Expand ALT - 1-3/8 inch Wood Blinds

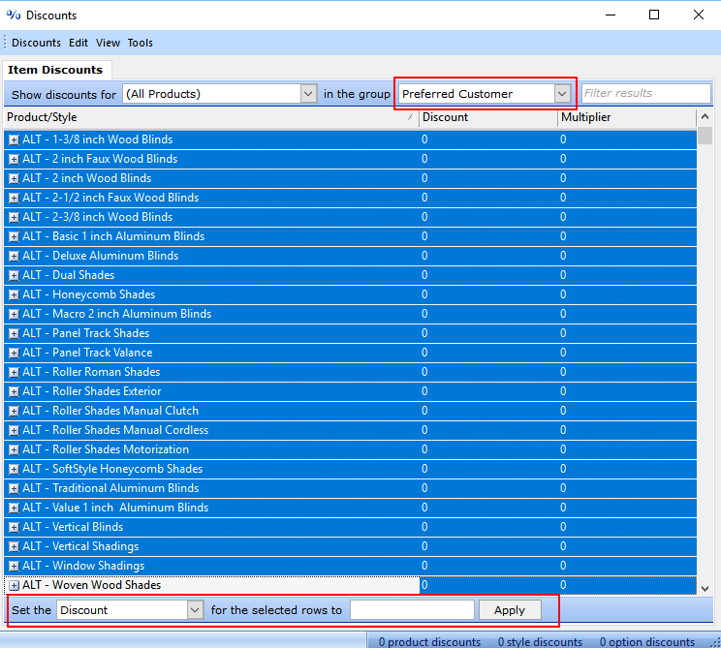15,139
